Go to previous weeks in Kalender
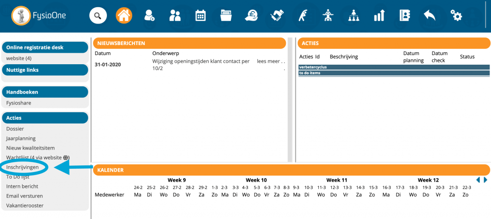The height and width of the screenshot is (219, 491). [x=478, y=180]
